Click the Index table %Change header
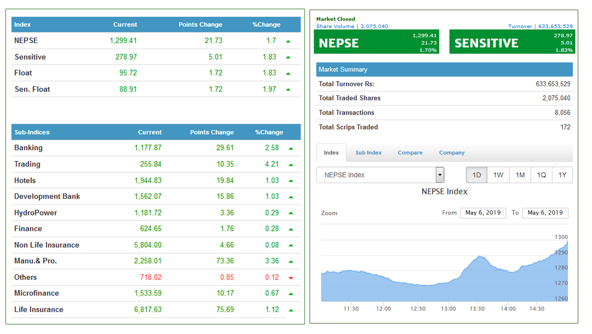The width and height of the screenshot is (592, 334). pos(266,24)
